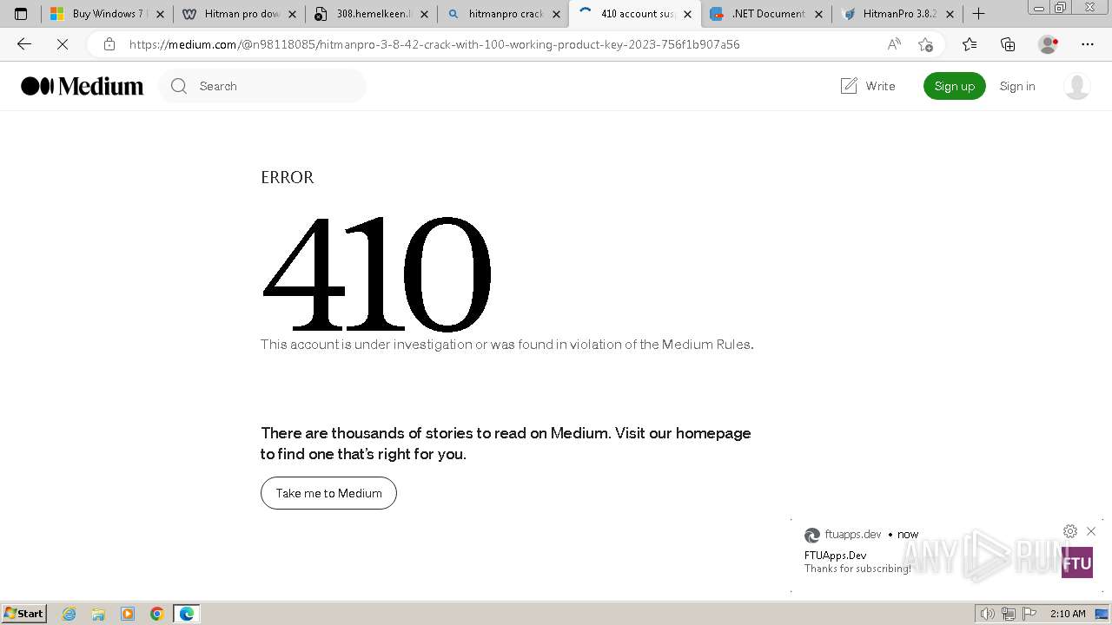
Task: Click the Medium logo
Action: (83, 86)
